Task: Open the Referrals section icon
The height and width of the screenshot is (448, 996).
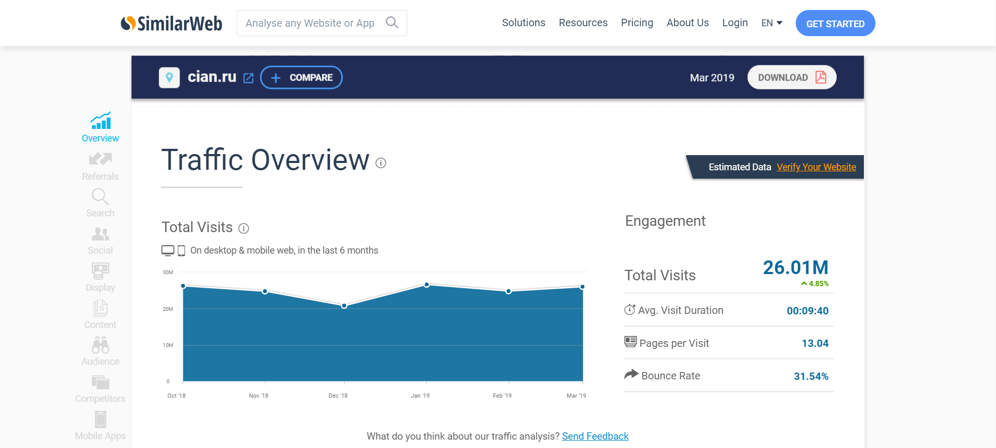Action: (100, 159)
